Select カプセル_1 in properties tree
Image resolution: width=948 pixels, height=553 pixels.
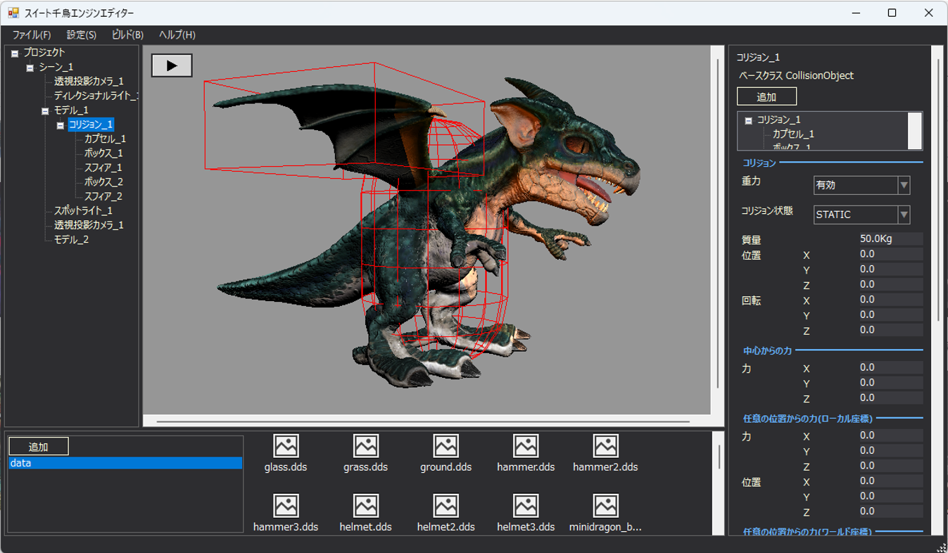(793, 134)
